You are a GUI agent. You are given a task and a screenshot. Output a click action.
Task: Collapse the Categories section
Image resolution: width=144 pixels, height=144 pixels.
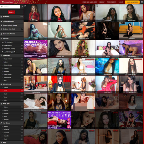(12, 55)
